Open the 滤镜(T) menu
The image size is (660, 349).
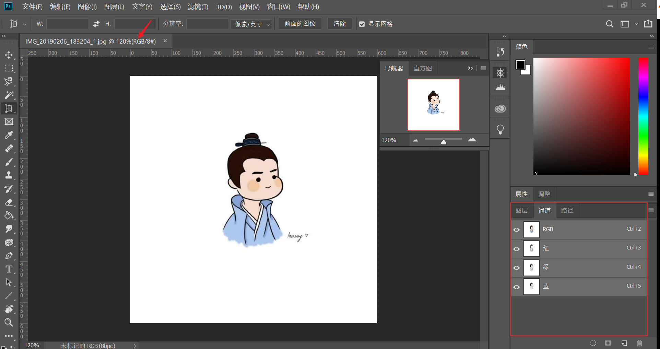point(198,7)
